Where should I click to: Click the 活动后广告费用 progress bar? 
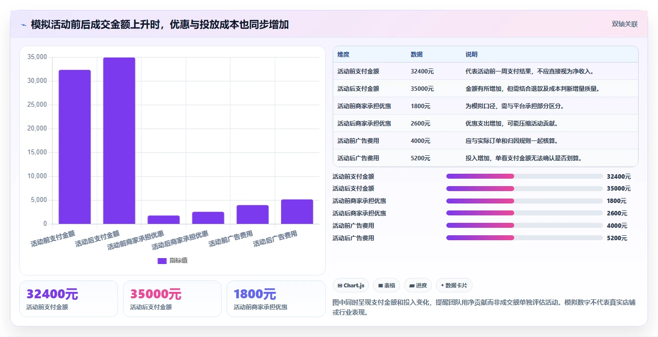(x=525, y=238)
